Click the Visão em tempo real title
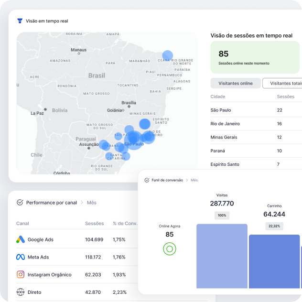Screen dimensions: 302x302 coord(47,21)
